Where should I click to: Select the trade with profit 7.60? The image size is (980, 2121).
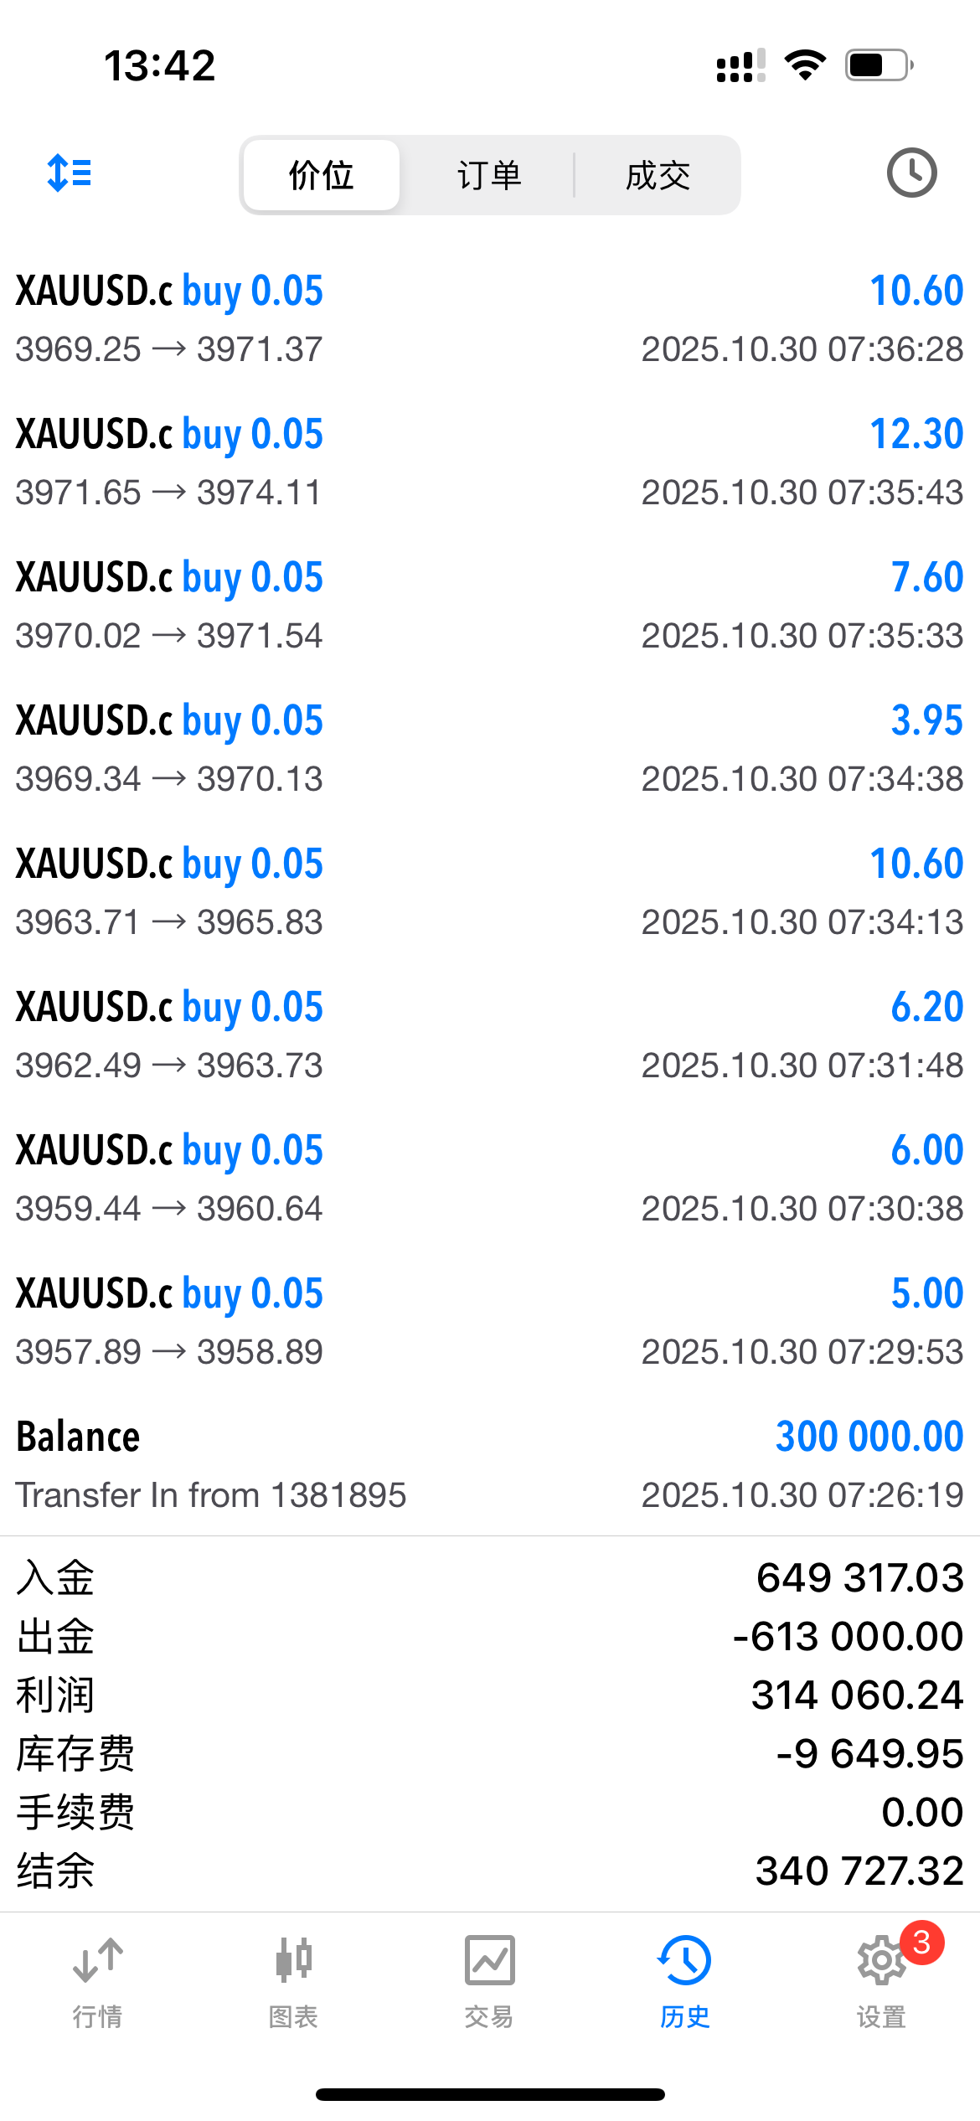click(490, 606)
